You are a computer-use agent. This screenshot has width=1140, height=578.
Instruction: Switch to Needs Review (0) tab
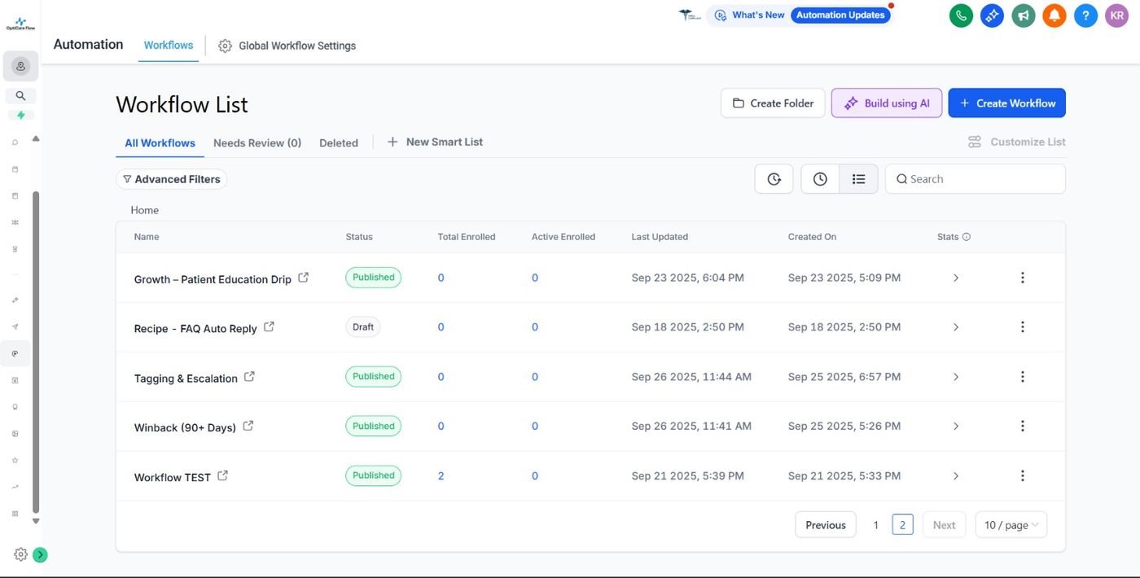click(257, 142)
